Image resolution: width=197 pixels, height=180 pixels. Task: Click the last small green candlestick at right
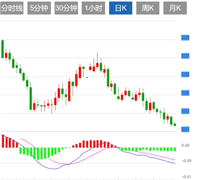point(174,124)
